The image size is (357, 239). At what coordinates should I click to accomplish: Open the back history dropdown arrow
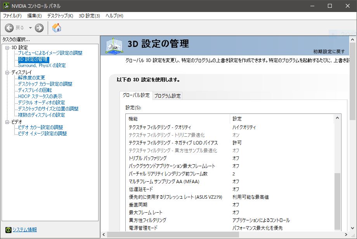(x=30, y=28)
